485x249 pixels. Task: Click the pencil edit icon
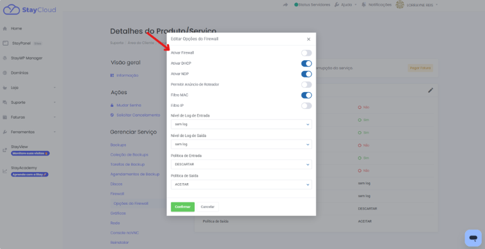point(431,90)
